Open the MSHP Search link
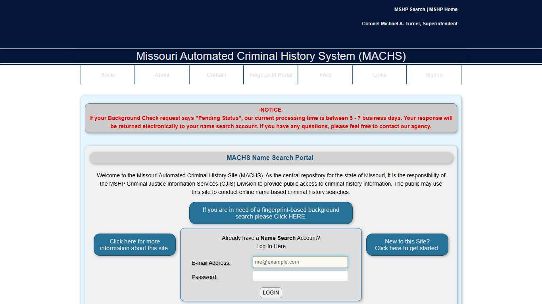The image size is (542, 304). [x=409, y=9]
